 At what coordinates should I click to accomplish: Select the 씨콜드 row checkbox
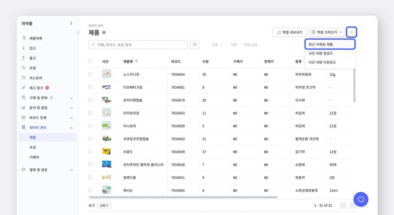(x=90, y=152)
